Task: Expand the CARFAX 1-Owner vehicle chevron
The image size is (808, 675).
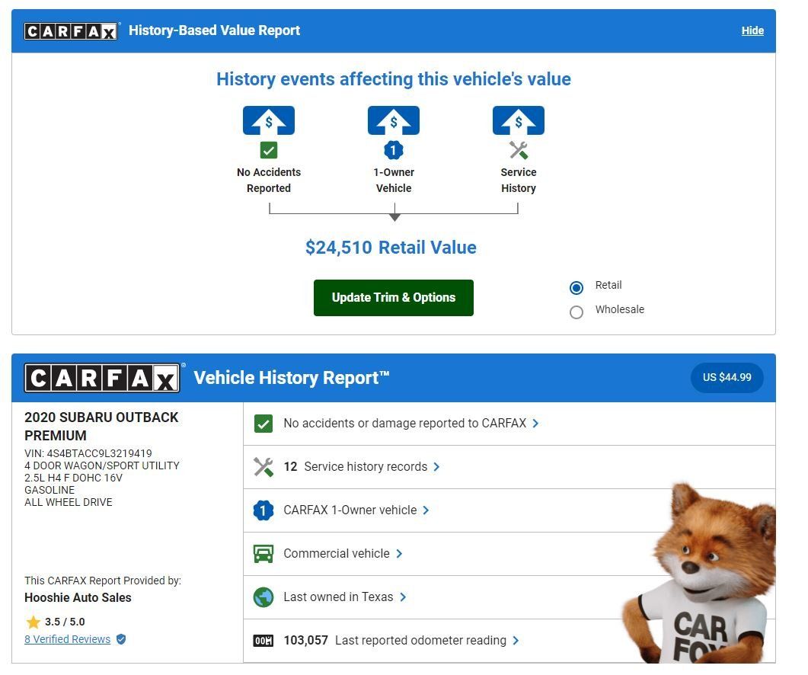Action: pos(426,510)
